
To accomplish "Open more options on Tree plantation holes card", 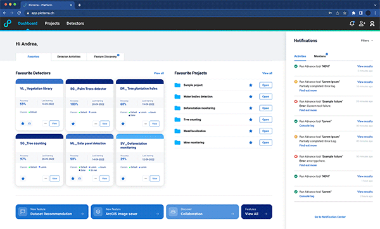I will [146, 124].
